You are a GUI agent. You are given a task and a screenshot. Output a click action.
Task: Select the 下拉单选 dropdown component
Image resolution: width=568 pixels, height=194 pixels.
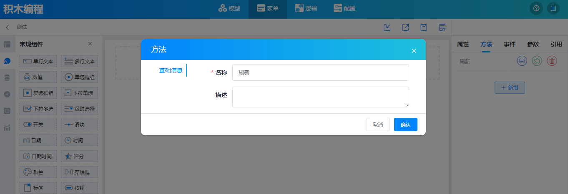[x=80, y=93]
